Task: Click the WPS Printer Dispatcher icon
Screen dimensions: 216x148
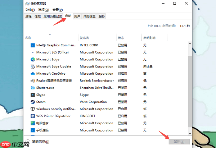Action: pos(33,116)
